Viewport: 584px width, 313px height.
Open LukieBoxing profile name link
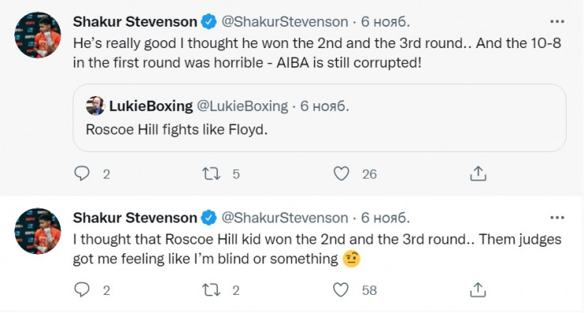coord(151,106)
